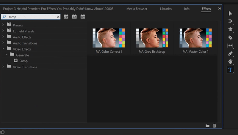Screen dimensions: 238x135
Task: Create a new custom bin
Action: (207, 125)
